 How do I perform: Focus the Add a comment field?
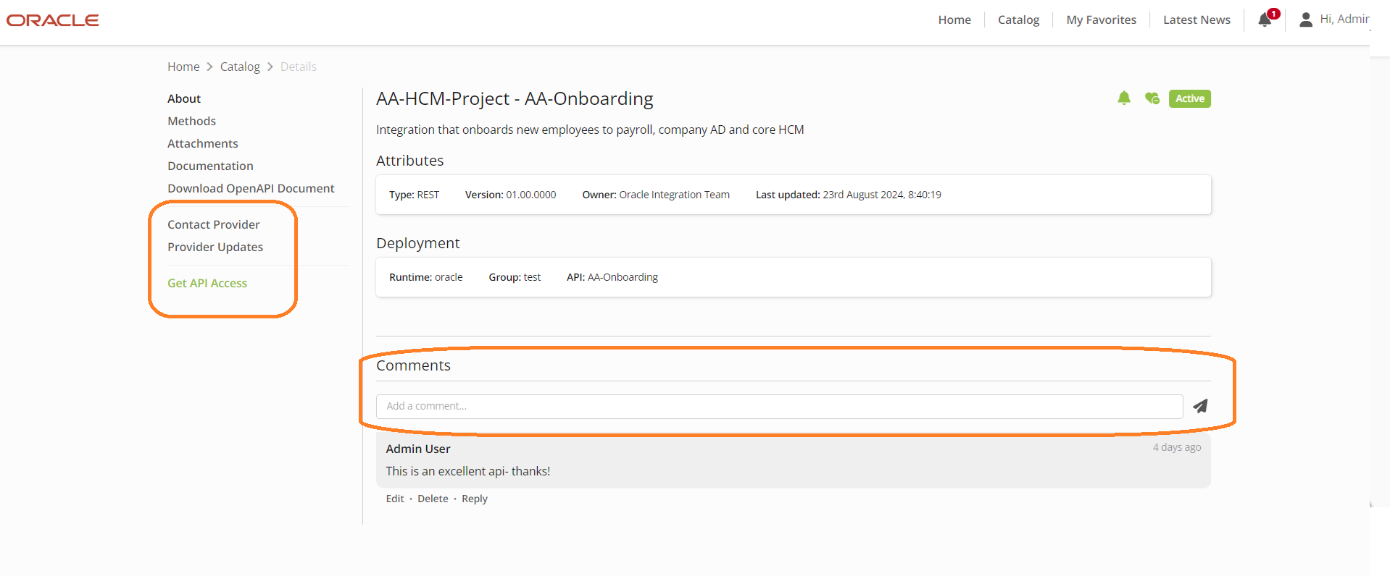779,406
